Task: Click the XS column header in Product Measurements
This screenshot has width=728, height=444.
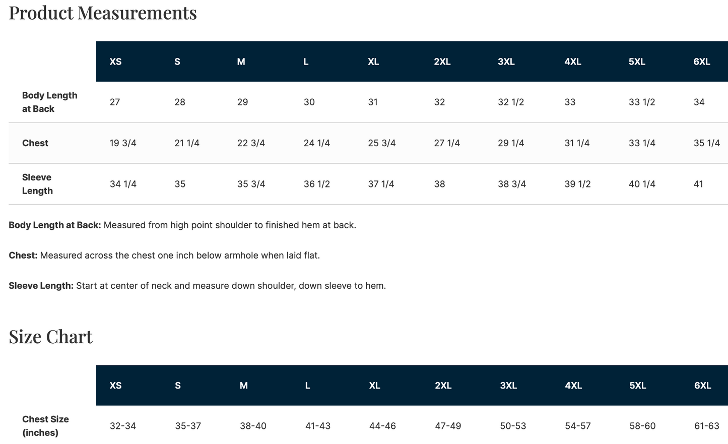Action: [x=115, y=61]
